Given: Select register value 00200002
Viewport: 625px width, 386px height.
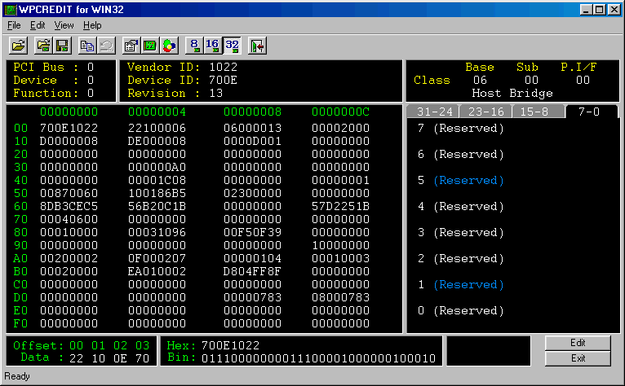Looking at the screenshot, I should (69, 259).
